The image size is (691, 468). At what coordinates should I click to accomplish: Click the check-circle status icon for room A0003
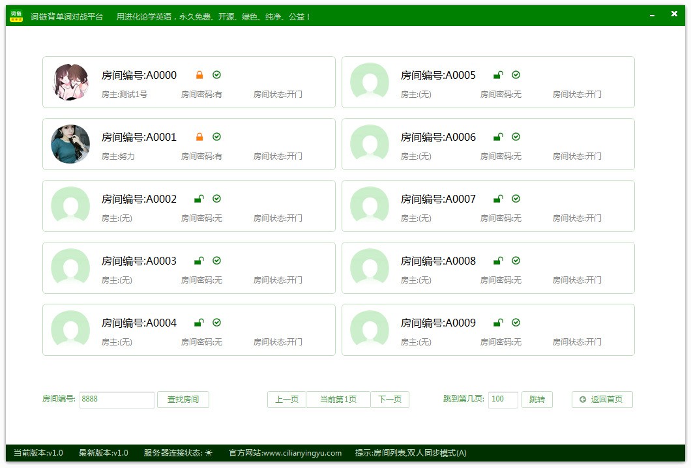216,261
